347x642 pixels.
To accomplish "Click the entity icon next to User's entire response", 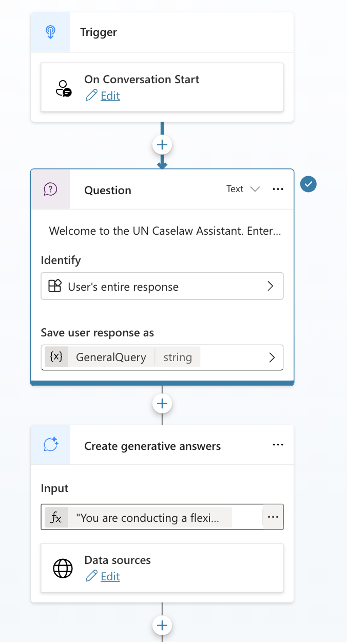I will [x=55, y=286].
